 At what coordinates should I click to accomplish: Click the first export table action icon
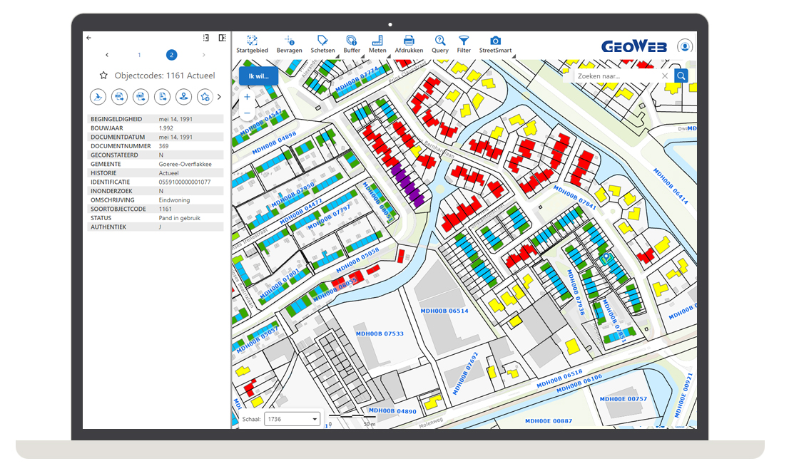tap(119, 97)
